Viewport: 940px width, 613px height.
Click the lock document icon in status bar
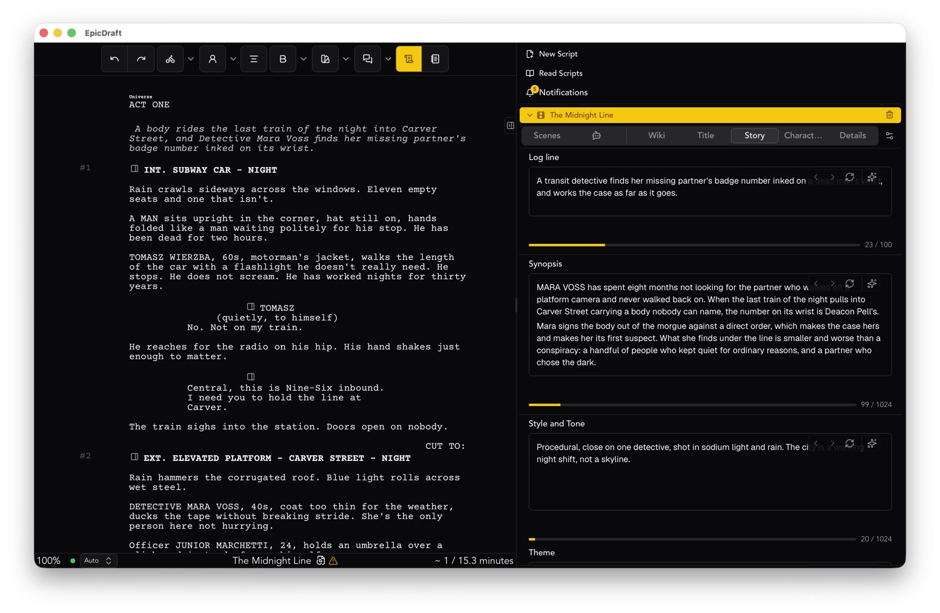(x=321, y=561)
